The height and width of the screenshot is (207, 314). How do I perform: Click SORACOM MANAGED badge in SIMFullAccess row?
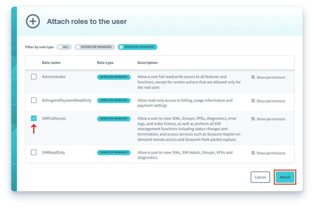point(114,119)
